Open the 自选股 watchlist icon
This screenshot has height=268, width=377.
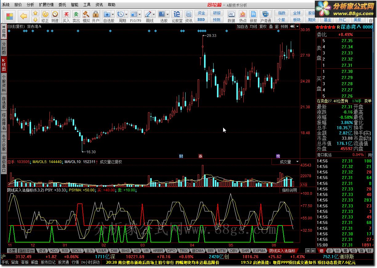pos(107,14)
